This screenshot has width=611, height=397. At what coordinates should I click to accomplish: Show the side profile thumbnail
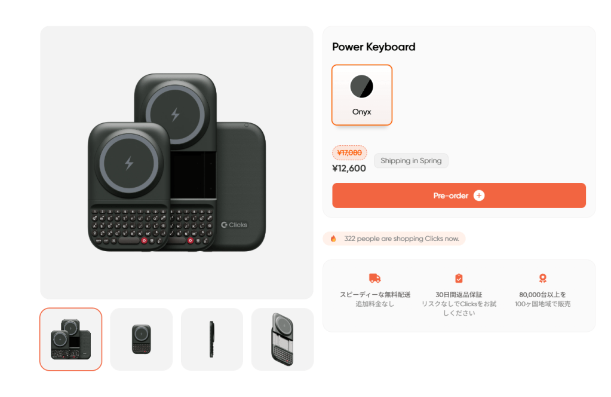(212, 339)
